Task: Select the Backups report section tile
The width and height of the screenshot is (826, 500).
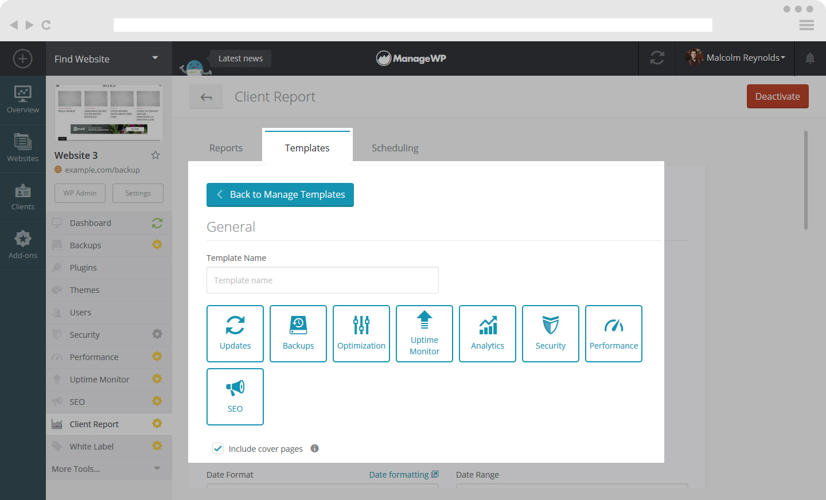Action: tap(298, 334)
